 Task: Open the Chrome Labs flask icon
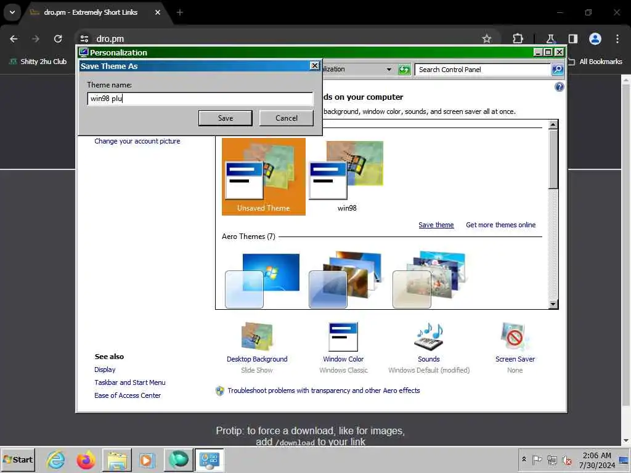[x=550, y=39]
